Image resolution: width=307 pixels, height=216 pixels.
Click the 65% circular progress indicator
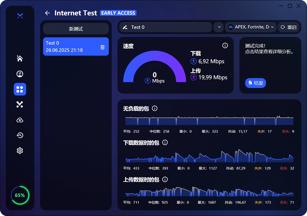click(x=20, y=195)
